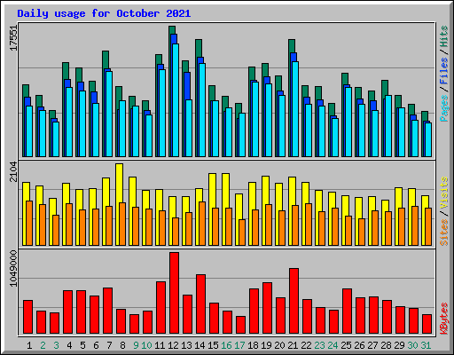Select day label 5
Viewport: 454px width, 355px height.
(82, 345)
